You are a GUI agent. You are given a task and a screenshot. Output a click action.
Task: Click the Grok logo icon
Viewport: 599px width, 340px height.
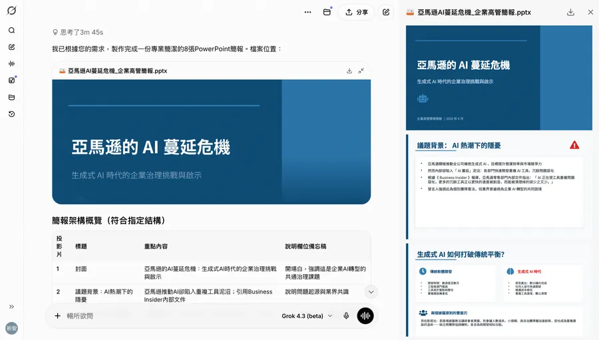pos(11,11)
